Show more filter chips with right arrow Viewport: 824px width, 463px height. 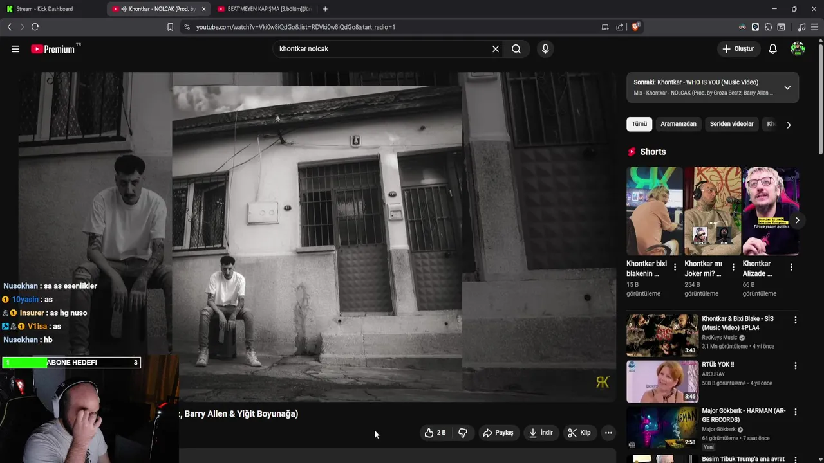coord(789,125)
